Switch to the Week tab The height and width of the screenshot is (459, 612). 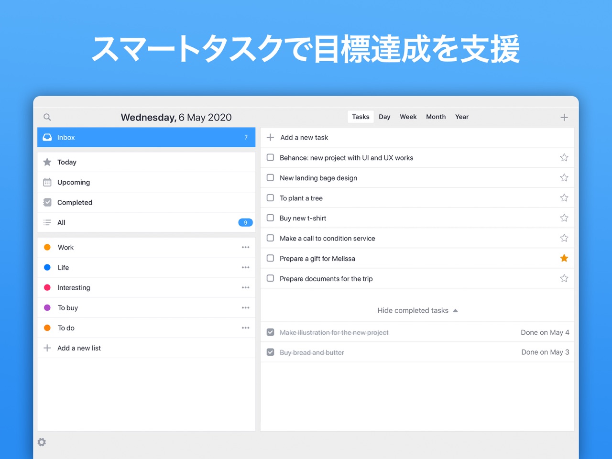[x=408, y=117]
